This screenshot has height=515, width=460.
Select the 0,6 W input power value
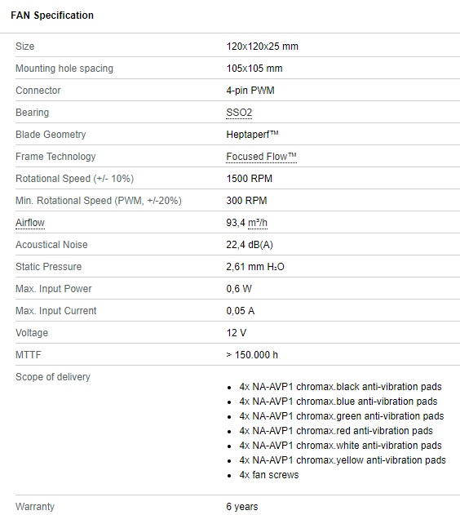[x=239, y=289]
